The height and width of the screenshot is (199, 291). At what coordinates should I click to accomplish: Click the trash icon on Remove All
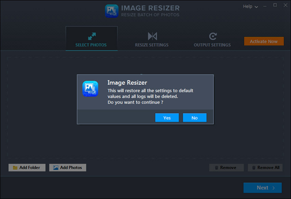coord(254,168)
